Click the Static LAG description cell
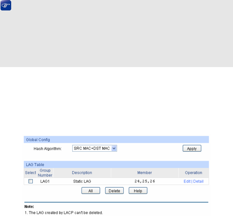Viewport: 233px width, 216px height. (82, 181)
